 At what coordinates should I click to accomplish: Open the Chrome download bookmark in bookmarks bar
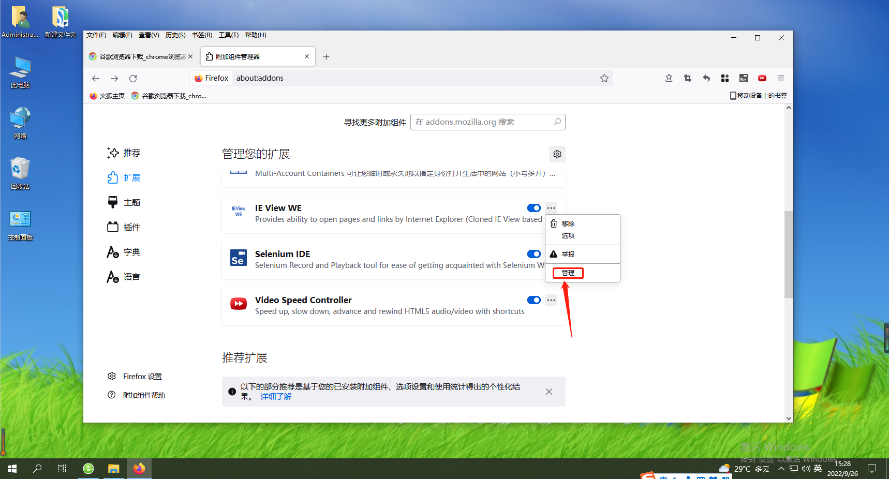tap(169, 96)
